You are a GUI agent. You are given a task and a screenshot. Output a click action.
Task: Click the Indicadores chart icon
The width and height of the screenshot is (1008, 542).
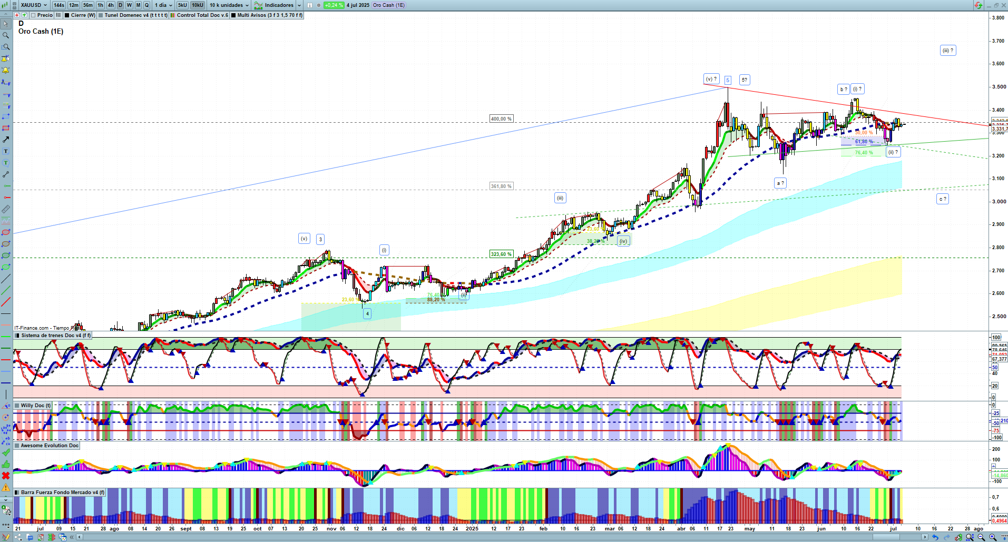[x=258, y=5]
